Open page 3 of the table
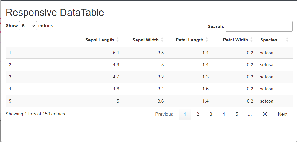 point(211,114)
